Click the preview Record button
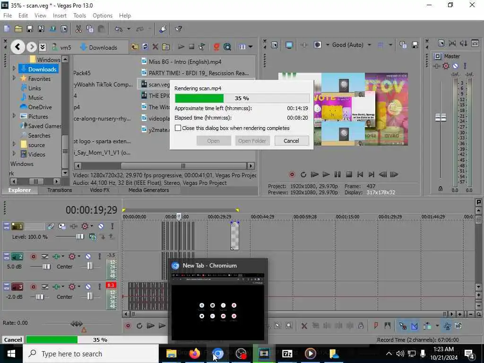Viewport: 484px width, 363px height. [x=292, y=174]
